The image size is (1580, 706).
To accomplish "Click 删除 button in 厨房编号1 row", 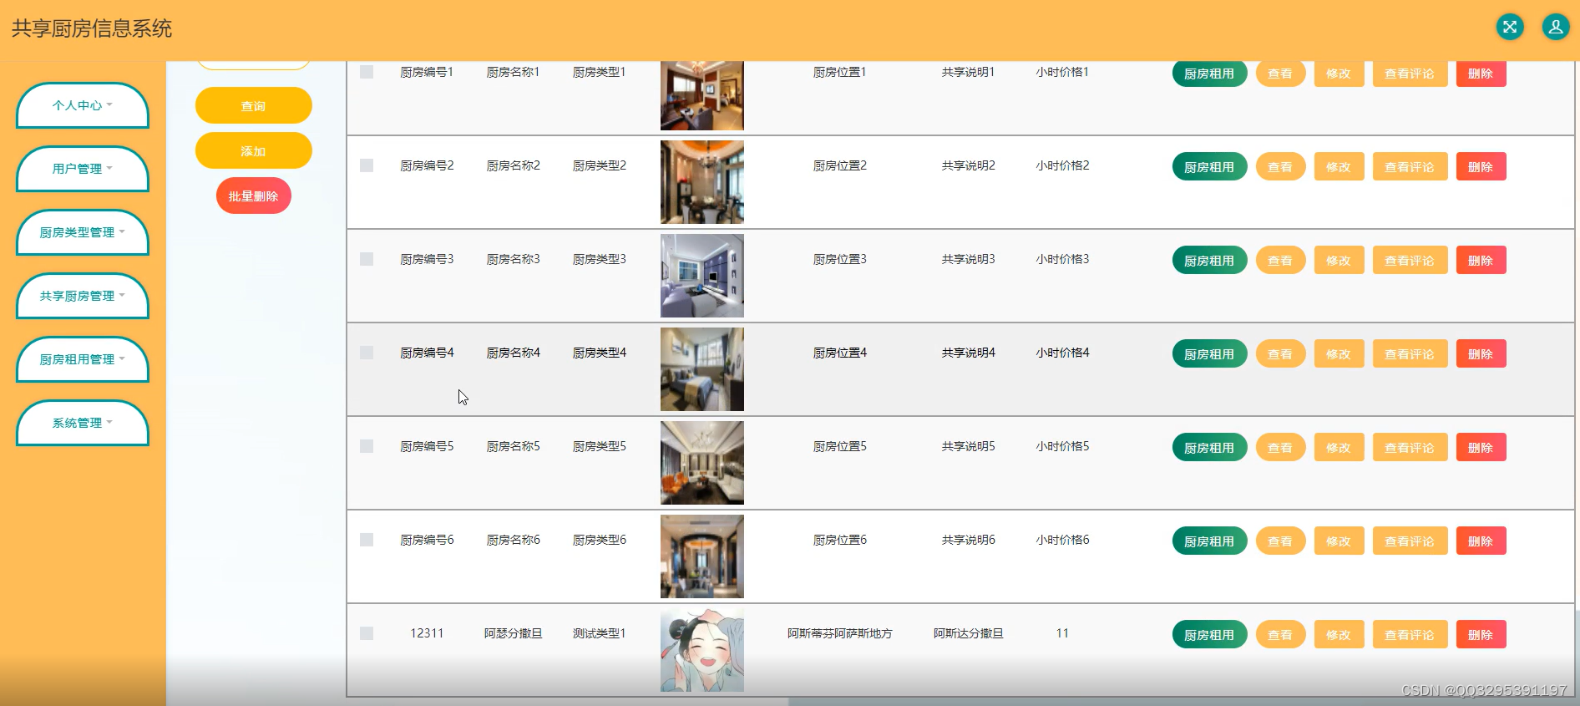I will pyautogui.click(x=1481, y=74).
